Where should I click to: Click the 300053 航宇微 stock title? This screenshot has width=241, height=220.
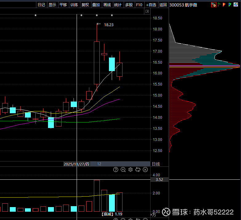(x=183, y=5)
